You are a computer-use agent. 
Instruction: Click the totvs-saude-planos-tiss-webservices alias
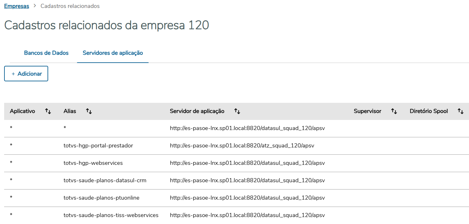(x=111, y=215)
